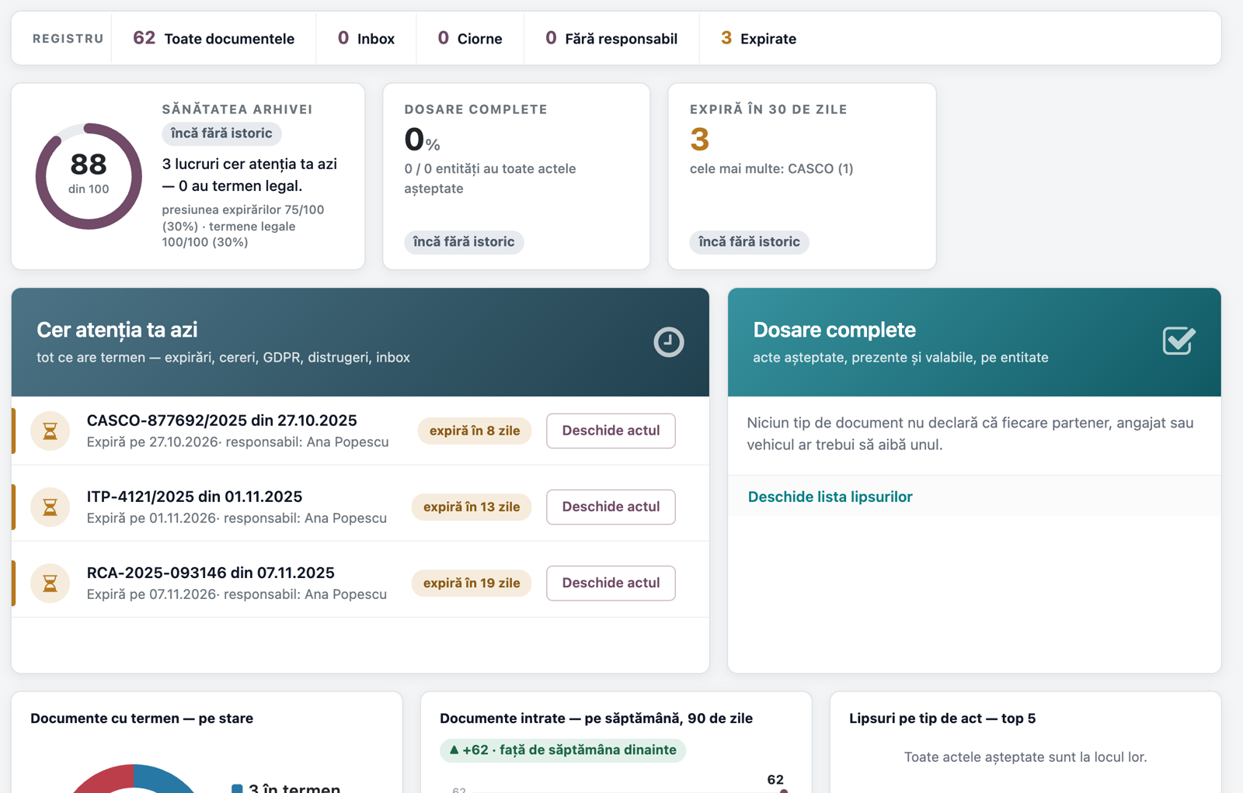Click the blue în termen legend swatch
This screenshot has height=793, width=1243.
[x=237, y=788]
